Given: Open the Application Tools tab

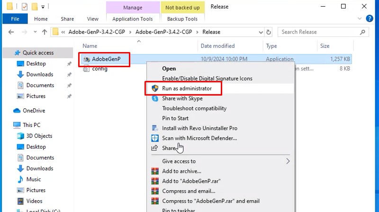Looking at the screenshot, I should (132, 19).
